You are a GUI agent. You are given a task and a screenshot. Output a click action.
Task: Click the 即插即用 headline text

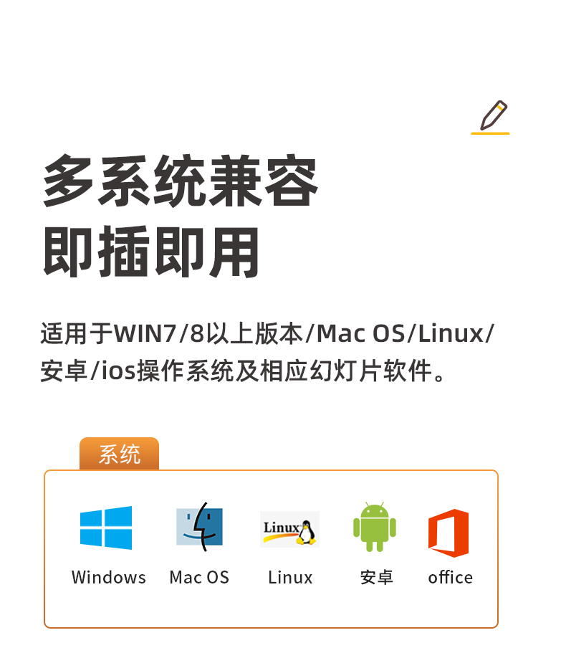[x=152, y=252]
